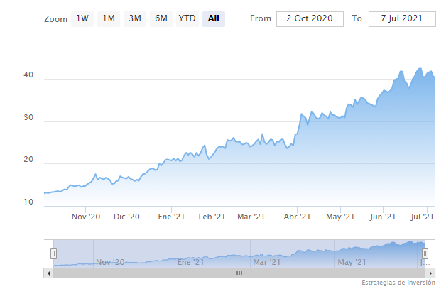Switch chart range to YTD
The image size is (446, 294).
click(x=187, y=19)
